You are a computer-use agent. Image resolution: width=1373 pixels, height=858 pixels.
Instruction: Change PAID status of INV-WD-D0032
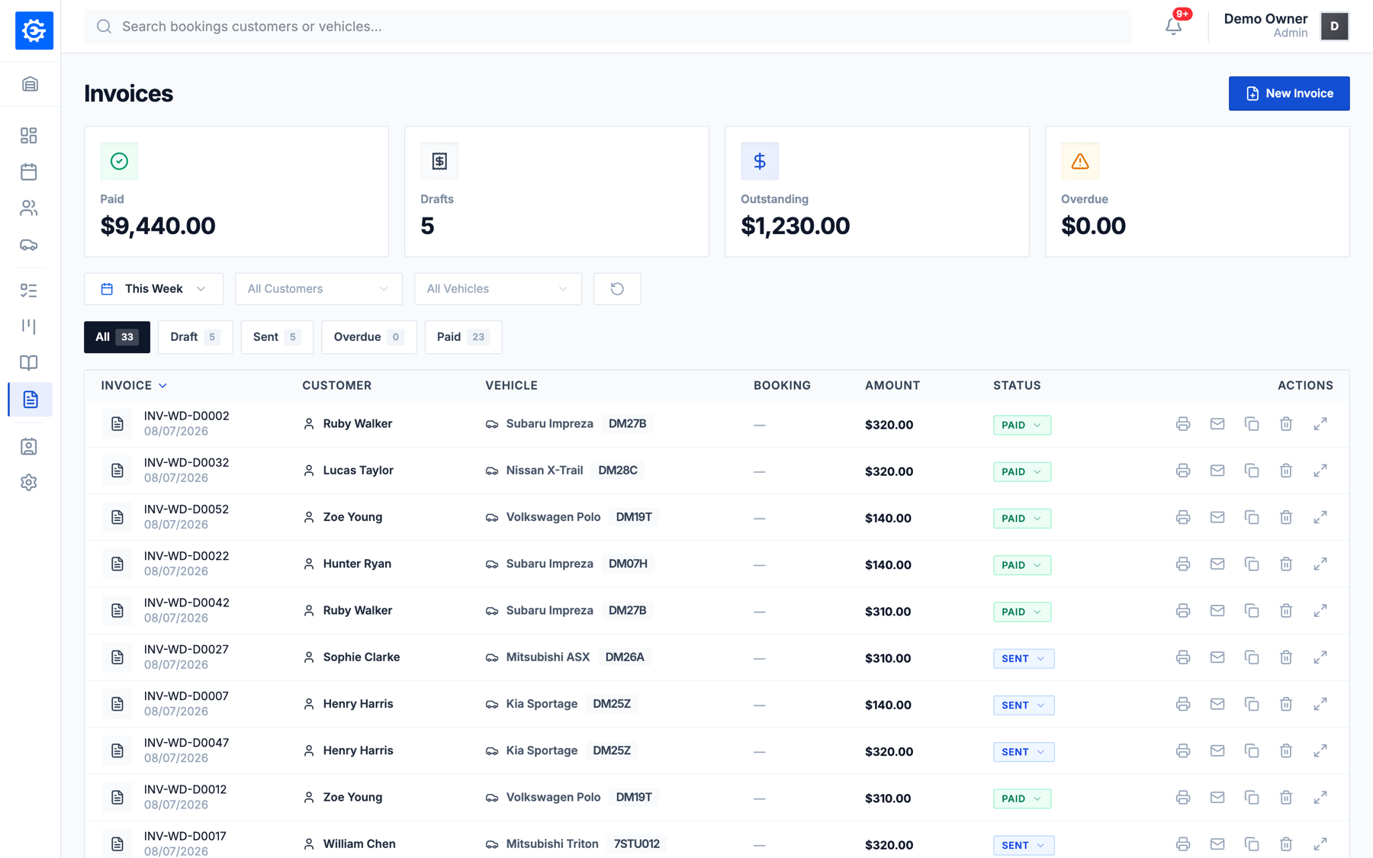1021,471
